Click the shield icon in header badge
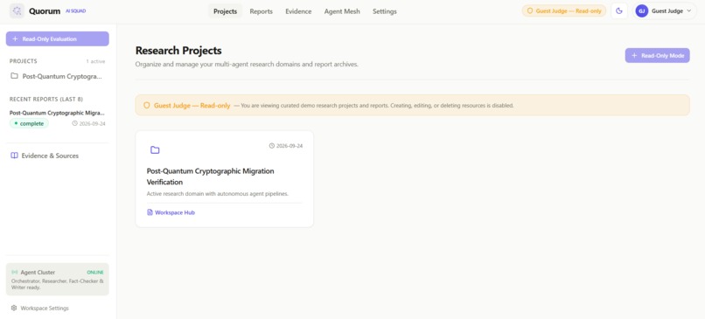 pos(530,11)
